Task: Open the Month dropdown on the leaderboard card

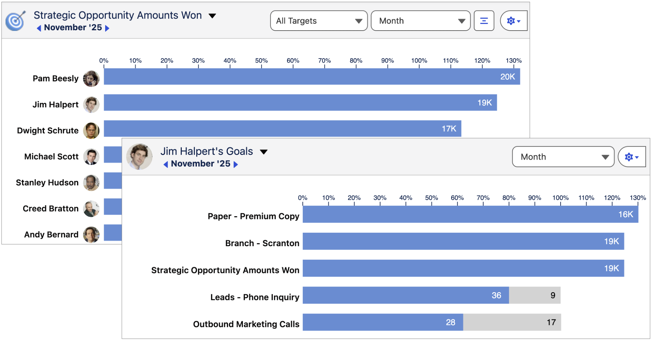Action: 421,21
